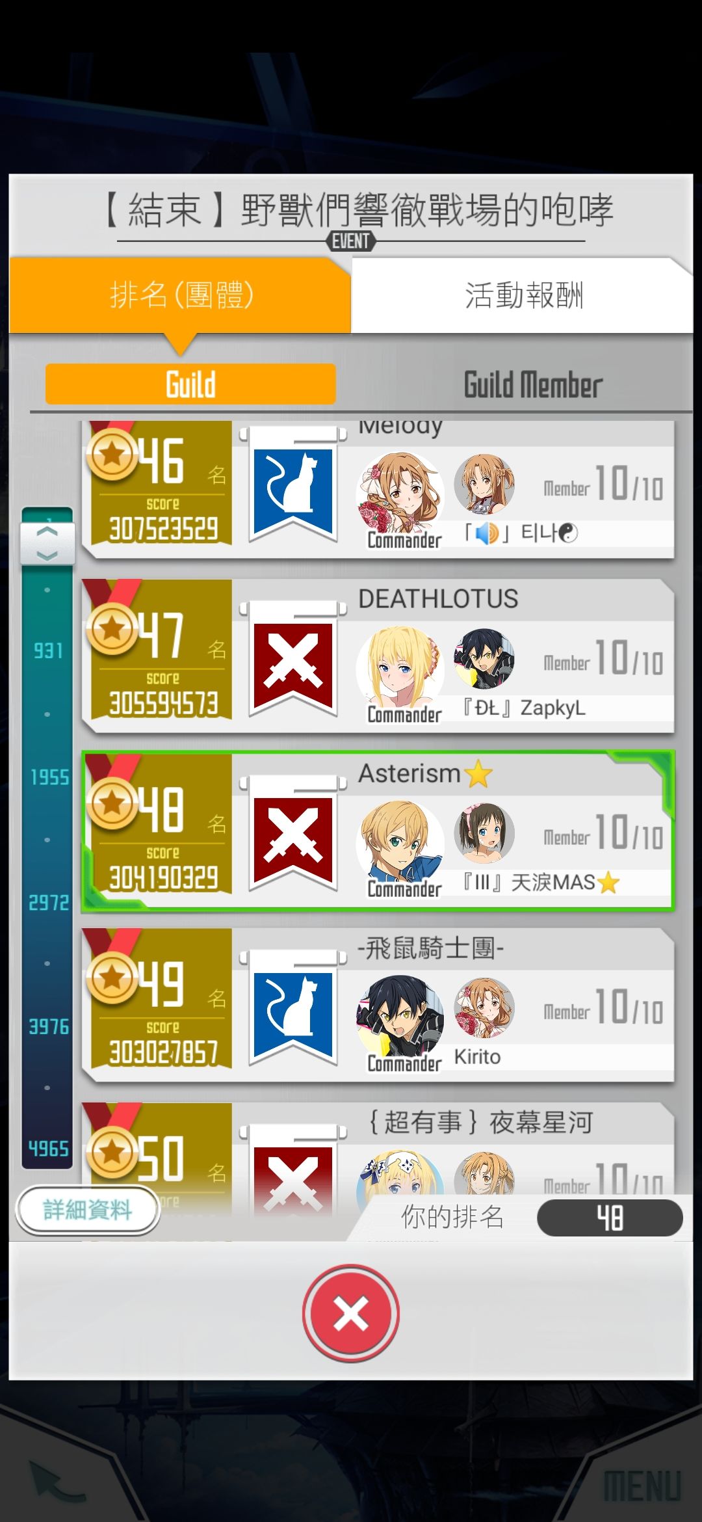Open 飛鼠騎士團 commander Kirito avatar
Image resolution: width=702 pixels, height=1522 pixels.
tap(400, 1017)
